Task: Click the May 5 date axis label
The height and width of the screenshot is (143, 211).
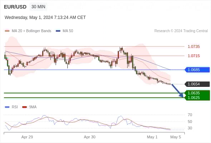Action: coord(176,137)
